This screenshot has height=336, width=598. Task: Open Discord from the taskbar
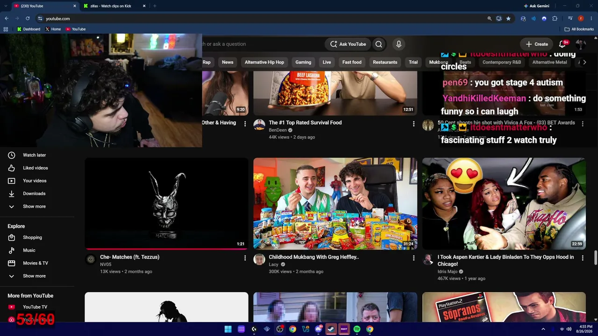(x=318, y=329)
